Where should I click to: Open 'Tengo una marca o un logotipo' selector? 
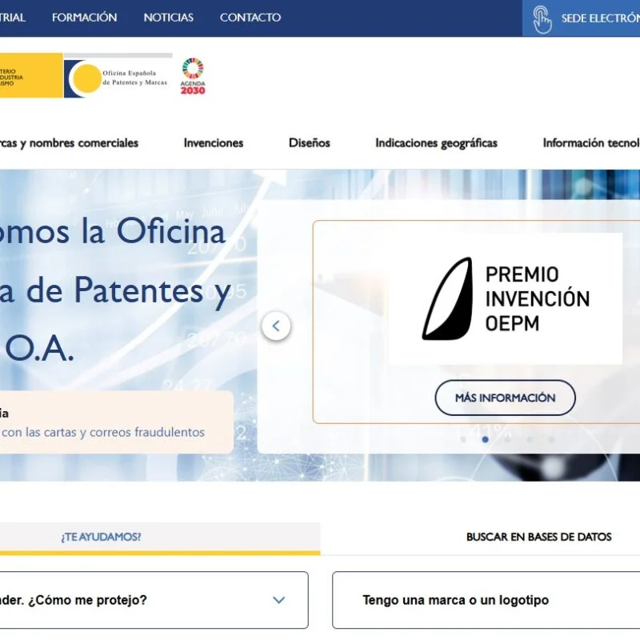[x=486, y=600]
